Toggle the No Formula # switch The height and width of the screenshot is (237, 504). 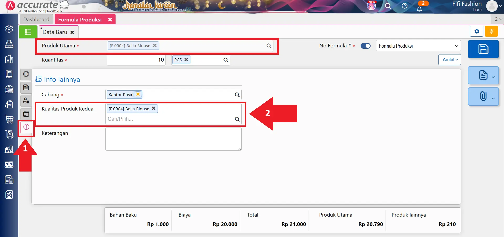(365, 46)
